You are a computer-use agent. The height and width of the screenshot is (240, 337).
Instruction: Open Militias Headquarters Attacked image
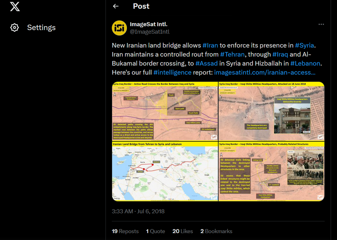(x=271, y=112)
